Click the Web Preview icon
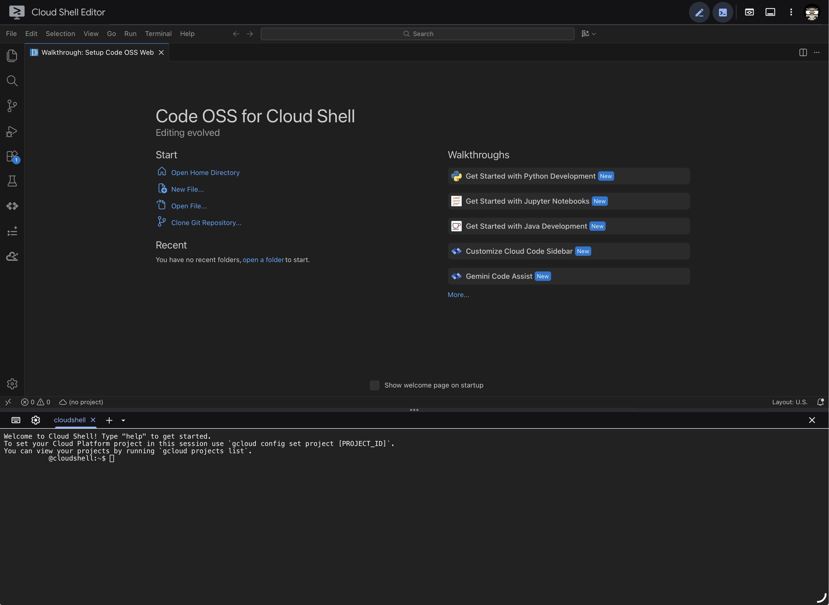The width and height of the screenshot is (829, 605). tap(749, 13)
